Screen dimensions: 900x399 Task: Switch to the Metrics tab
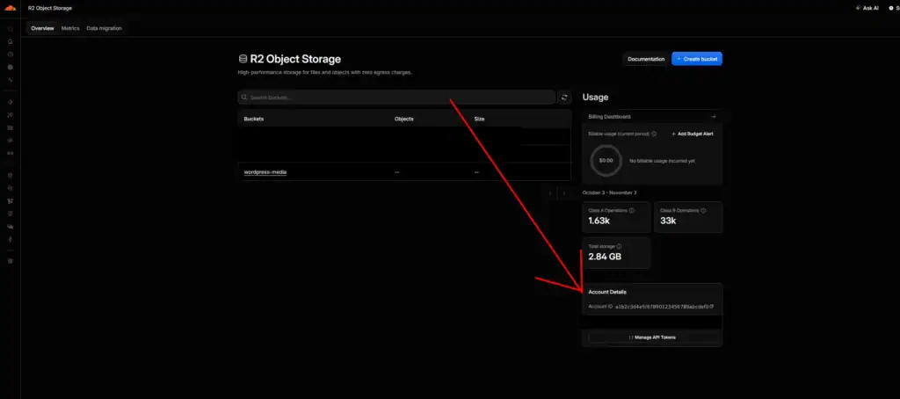[x=70, y=28]
